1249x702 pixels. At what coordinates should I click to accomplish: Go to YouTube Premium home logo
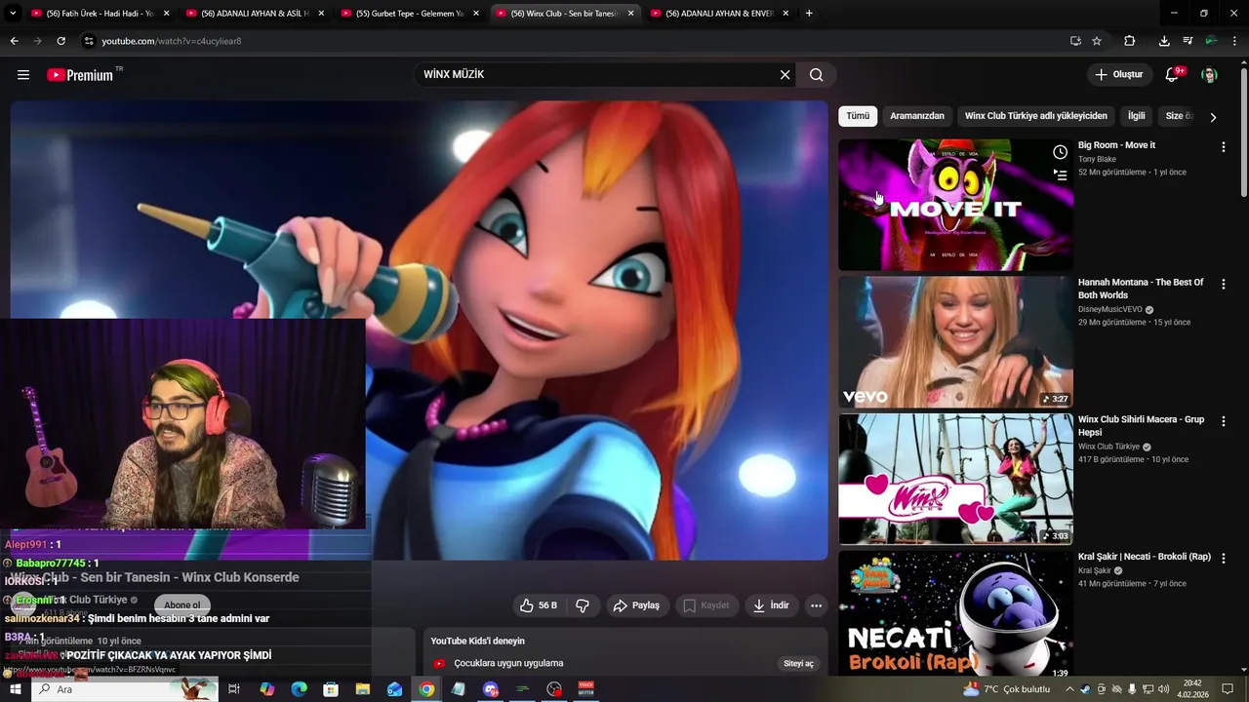point(80,75)
